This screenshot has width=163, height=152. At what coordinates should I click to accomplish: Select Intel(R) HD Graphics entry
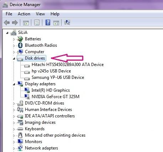(51, 90)
